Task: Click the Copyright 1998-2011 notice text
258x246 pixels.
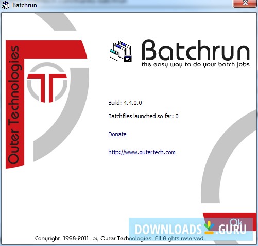Action: click(120, 238)
